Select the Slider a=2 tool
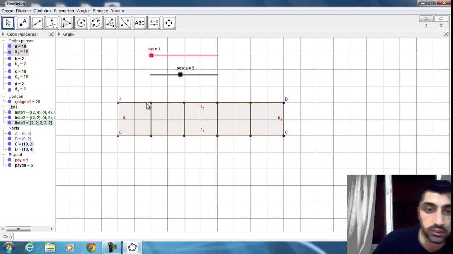Image resolution: width=453 pixels, height=254 pixels. (x=154, y=23)
